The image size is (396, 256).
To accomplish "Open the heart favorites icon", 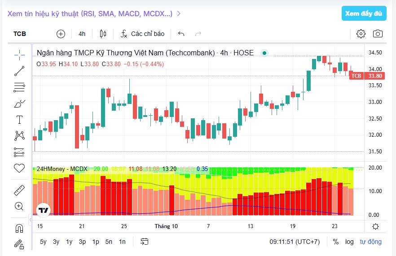I will point(19,168).
